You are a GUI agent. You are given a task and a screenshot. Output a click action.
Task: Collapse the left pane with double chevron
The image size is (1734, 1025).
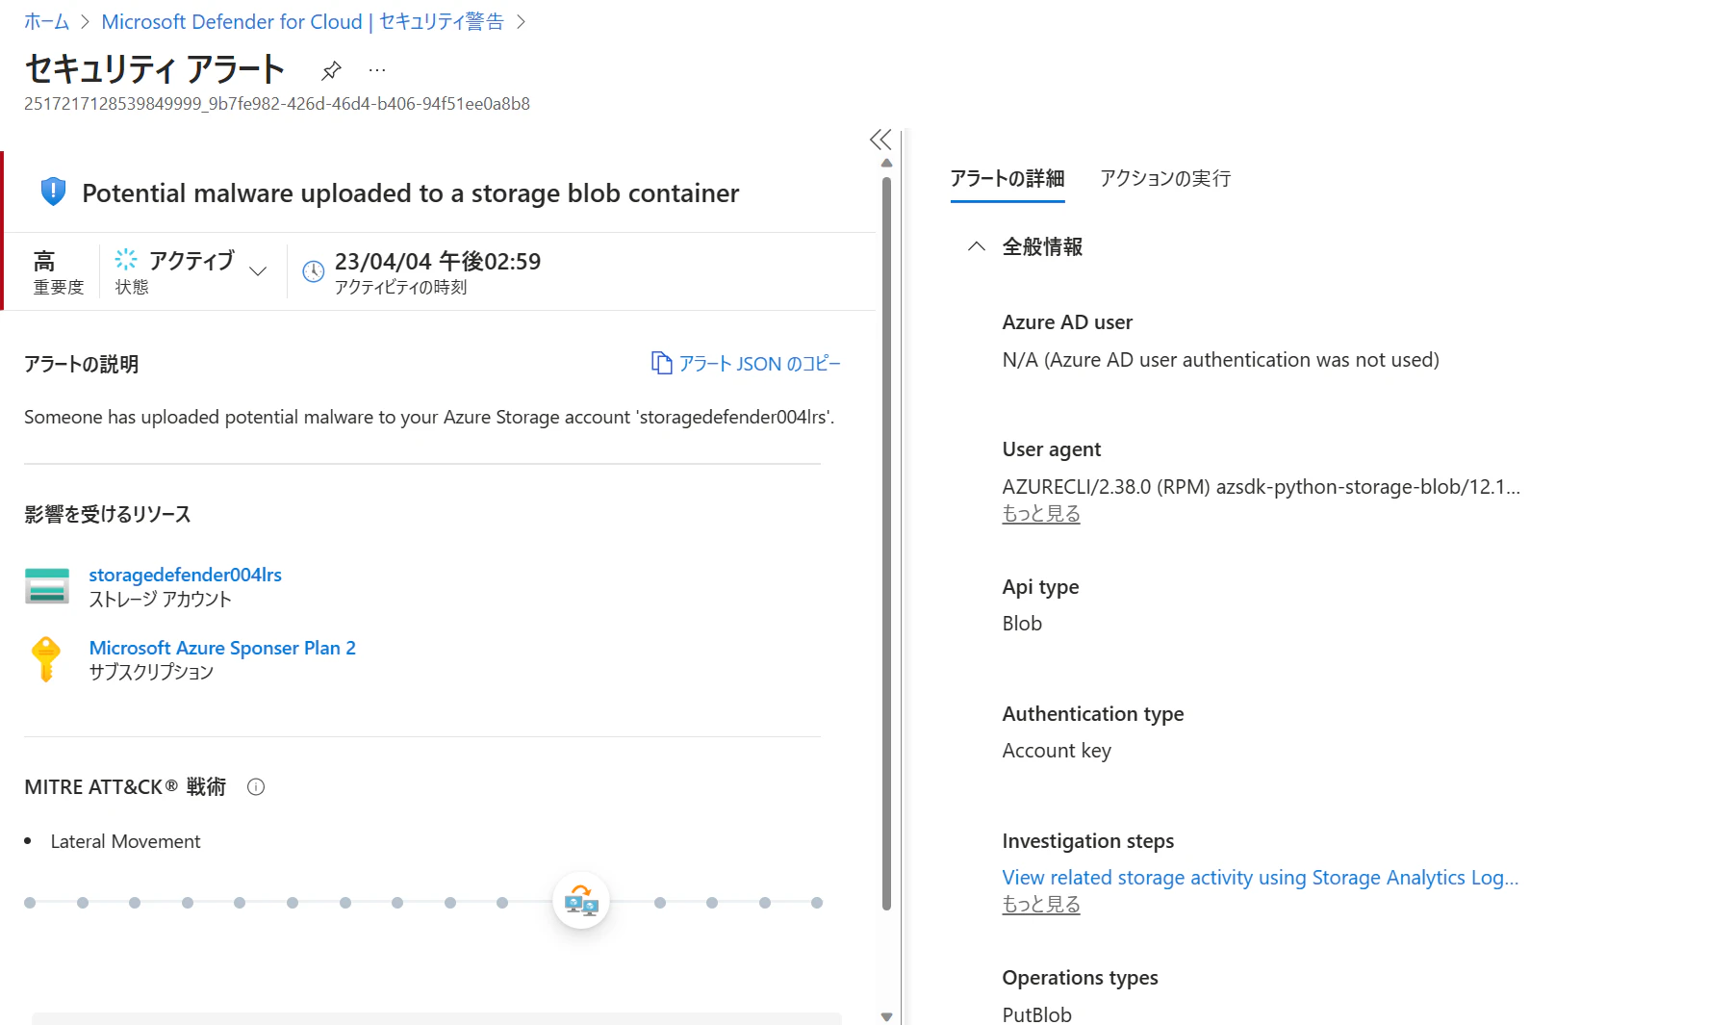click(x=880, y=140)
